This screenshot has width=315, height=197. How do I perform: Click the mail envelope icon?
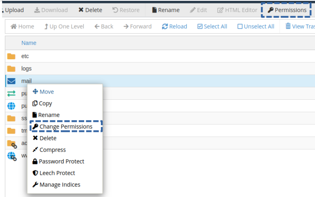point(11,81)
